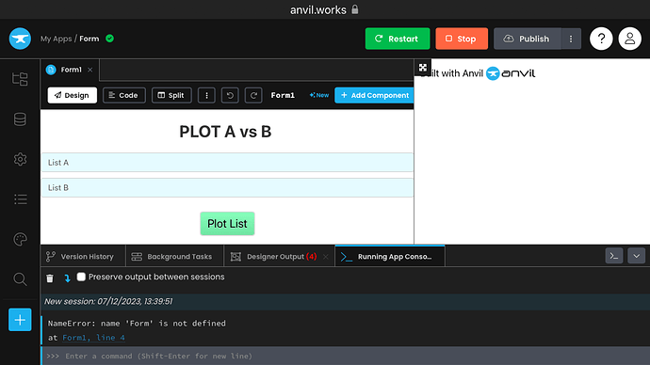Viewport: 650px width, 365px height.
Task: Open the Data Tables database icon
Action: pos(20,119)
